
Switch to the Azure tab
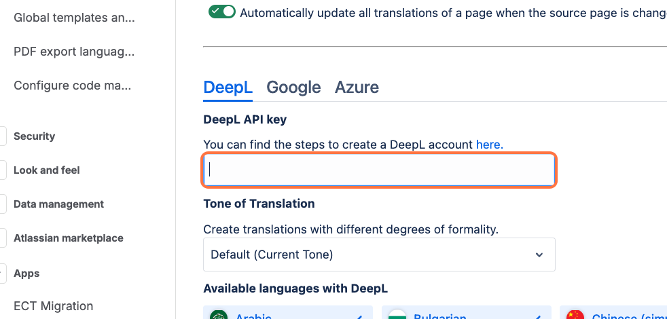357,87
